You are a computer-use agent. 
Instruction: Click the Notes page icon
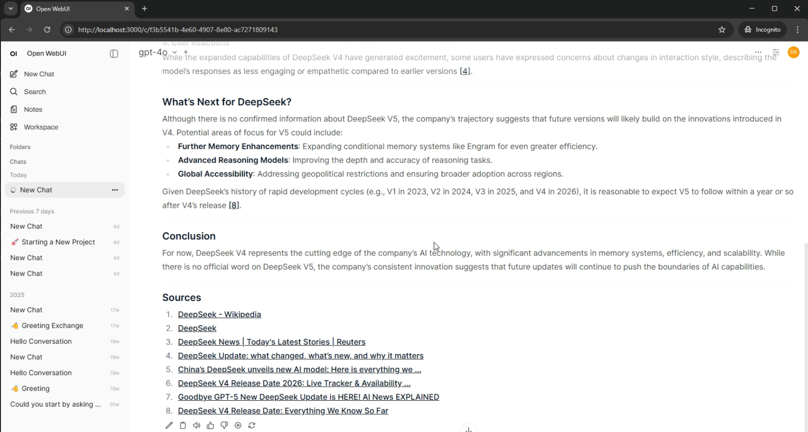14,109
